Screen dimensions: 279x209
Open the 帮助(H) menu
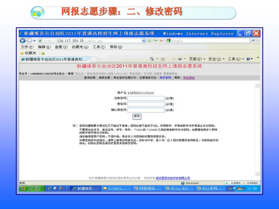[x=116, y=47]
